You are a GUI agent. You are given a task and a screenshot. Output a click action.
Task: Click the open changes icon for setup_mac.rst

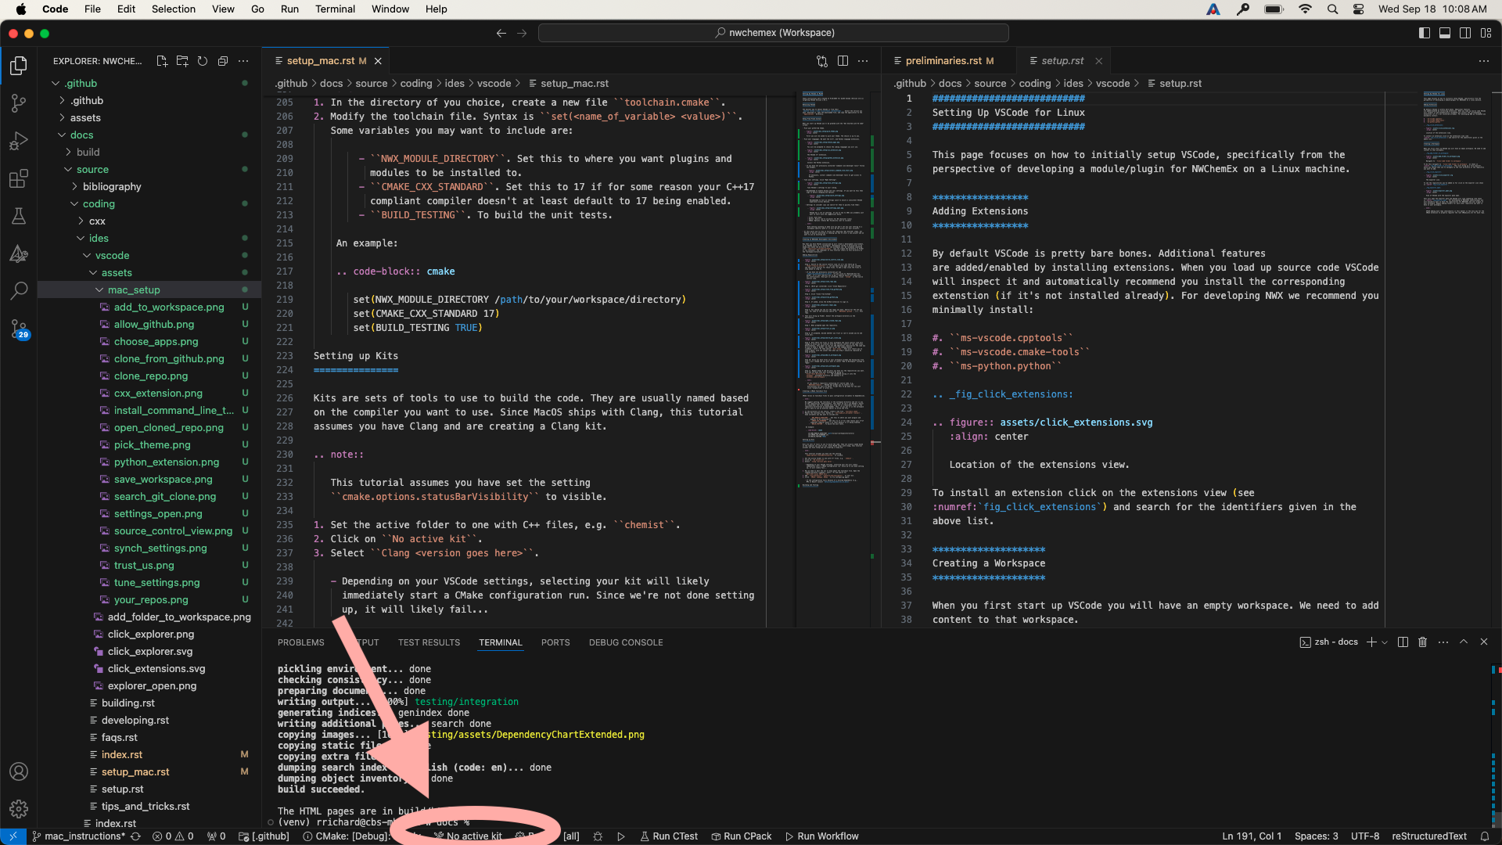coord(822,61)
